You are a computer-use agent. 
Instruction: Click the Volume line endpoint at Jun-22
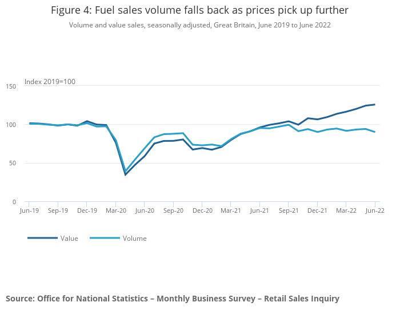375,132
